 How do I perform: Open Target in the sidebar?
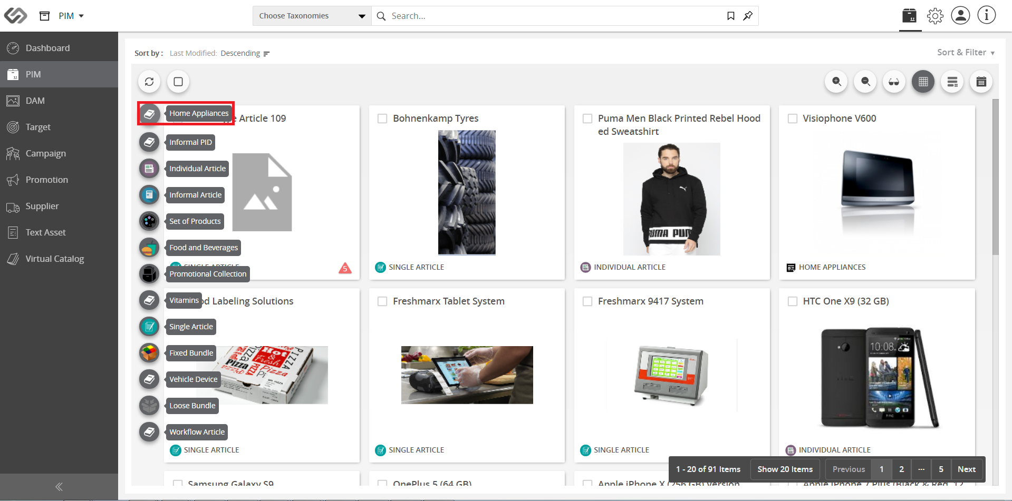tap(59, 127)
